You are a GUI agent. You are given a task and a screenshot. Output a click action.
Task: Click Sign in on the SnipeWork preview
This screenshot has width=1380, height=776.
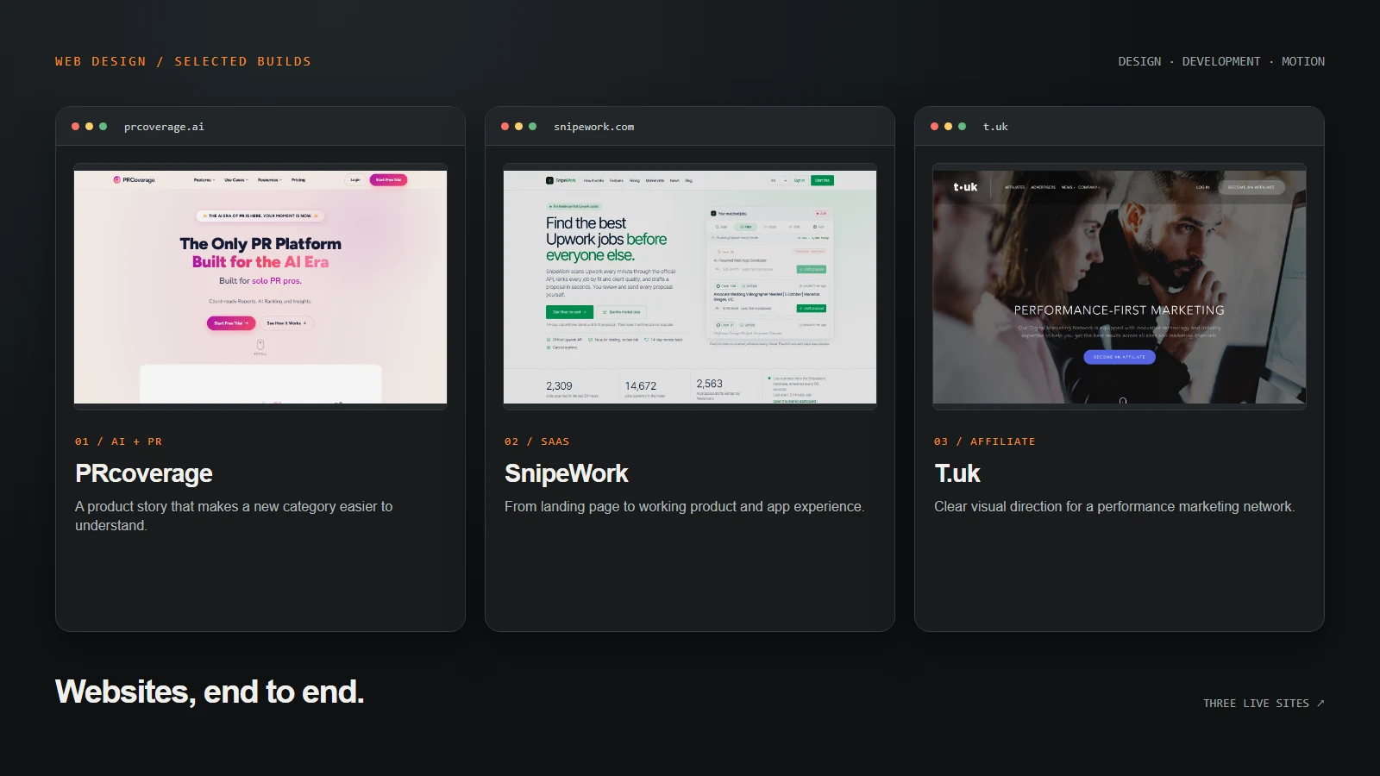click(800, 180)
